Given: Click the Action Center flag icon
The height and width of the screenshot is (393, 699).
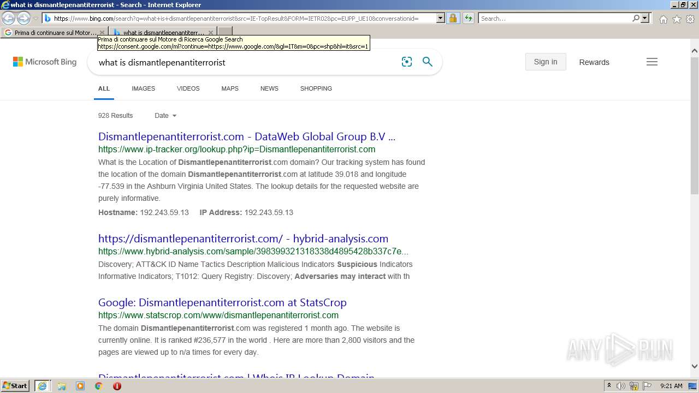Looking at the screenshot, I should [647, 386].
